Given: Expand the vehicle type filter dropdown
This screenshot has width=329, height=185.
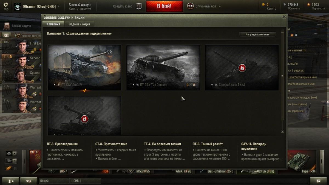Looking at the screenshot, I should (15, 161).
